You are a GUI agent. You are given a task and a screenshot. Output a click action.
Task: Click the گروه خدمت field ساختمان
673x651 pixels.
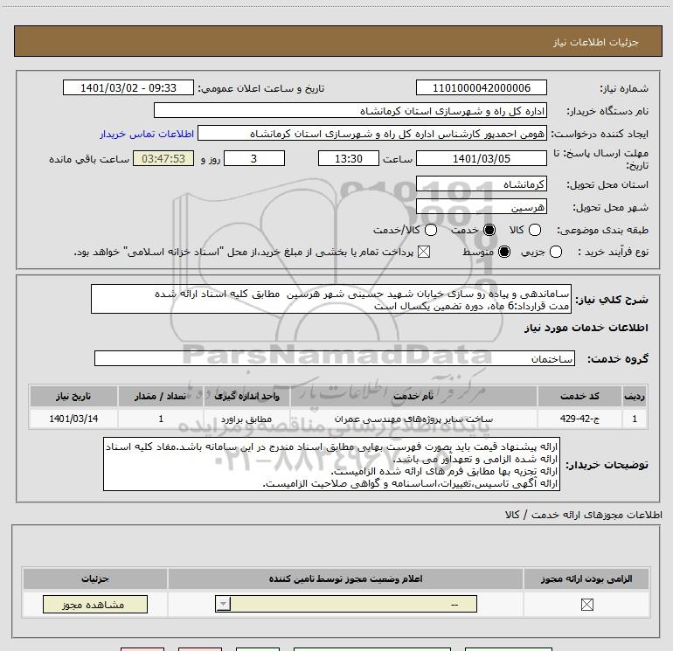point(335,358)
